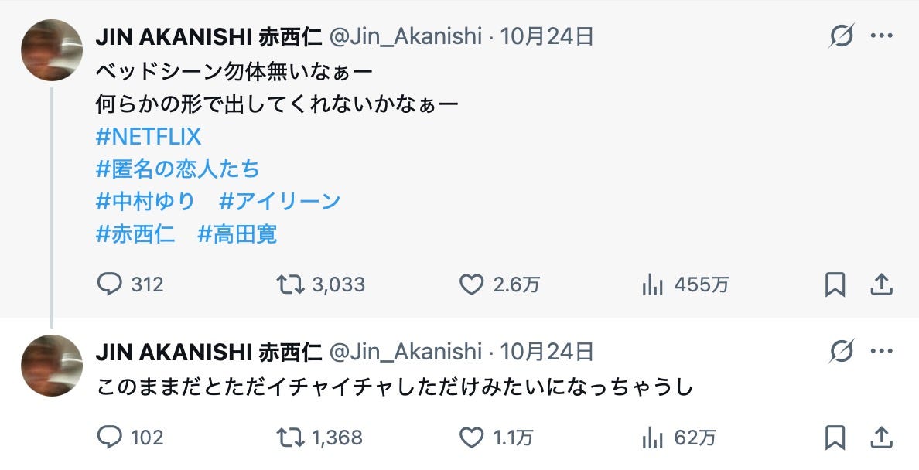Viewport: 919px width, 470px height.
Task: View analytics showing 62万 views
Action: click(653, 438)
